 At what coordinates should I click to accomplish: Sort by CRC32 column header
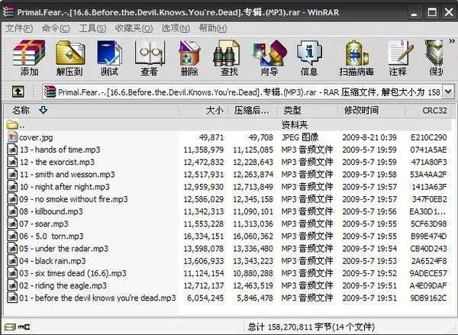(428, 111)
